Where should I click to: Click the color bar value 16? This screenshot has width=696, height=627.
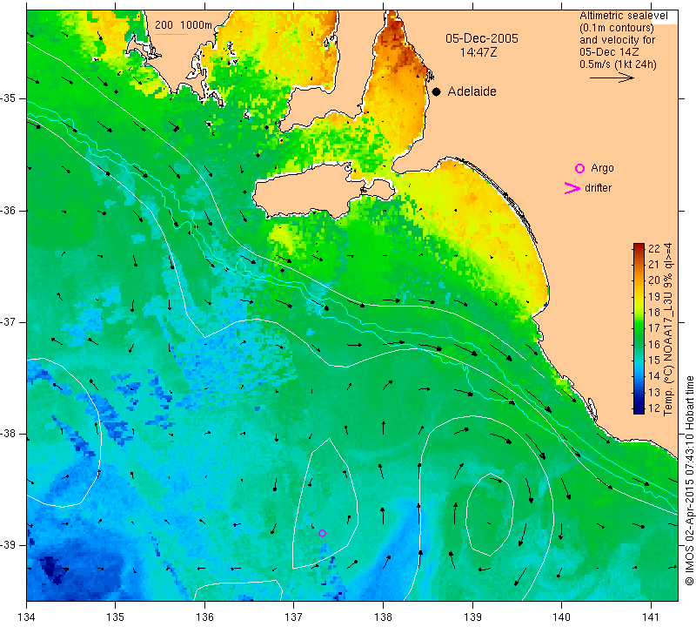[x=654, y=344]
